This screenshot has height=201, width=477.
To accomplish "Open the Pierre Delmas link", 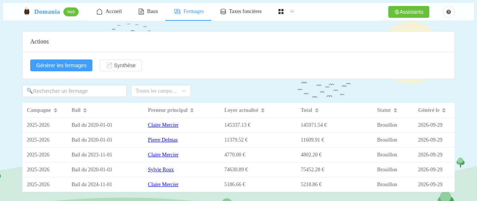I will [x=163, y=140].
